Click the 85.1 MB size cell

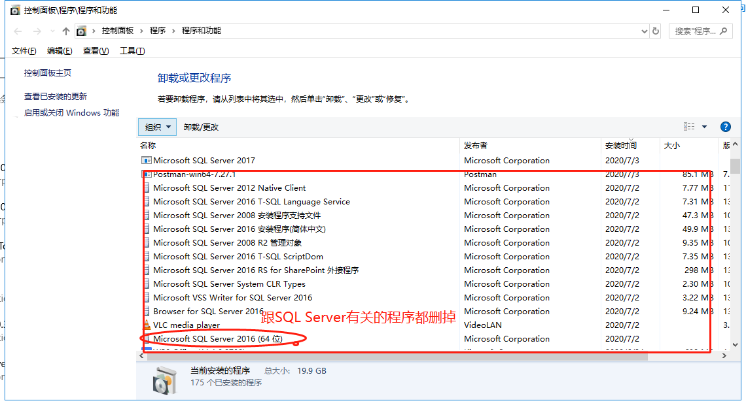[x=698, y=174]
